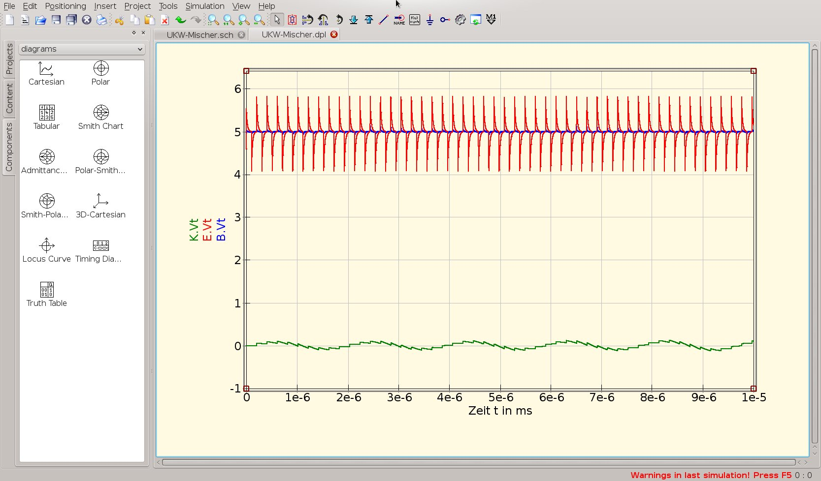
Task: Select the Cartesian diagram type
Action: (46, 73)
